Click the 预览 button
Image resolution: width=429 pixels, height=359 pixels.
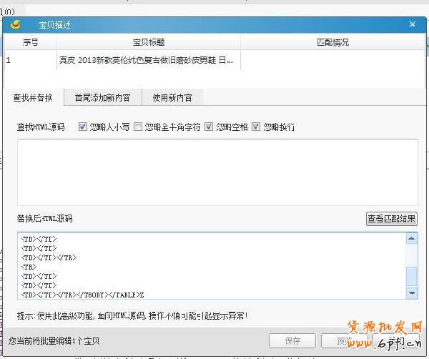click(345, 340)
